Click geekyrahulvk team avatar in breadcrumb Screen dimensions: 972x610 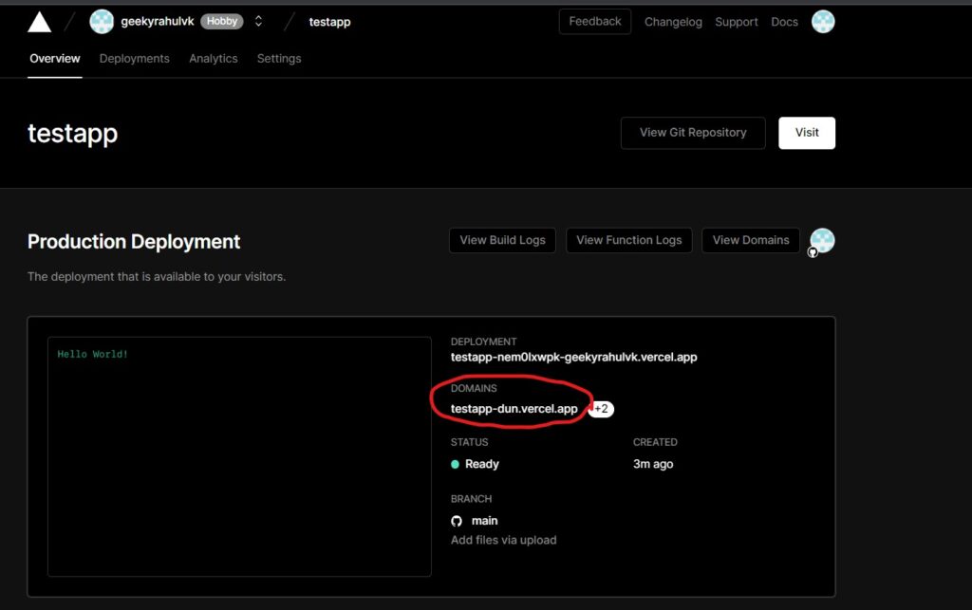coord(102,22)
